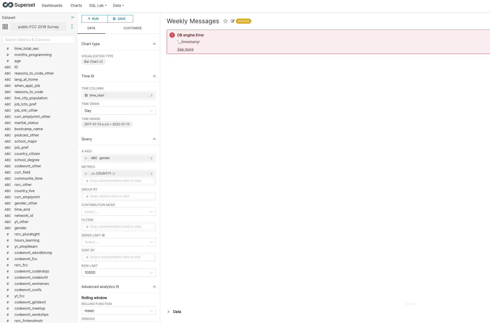Click the plus icon in the Sort By drop zone
Viewport: 490px width, 323px height.
click(87, 257)
